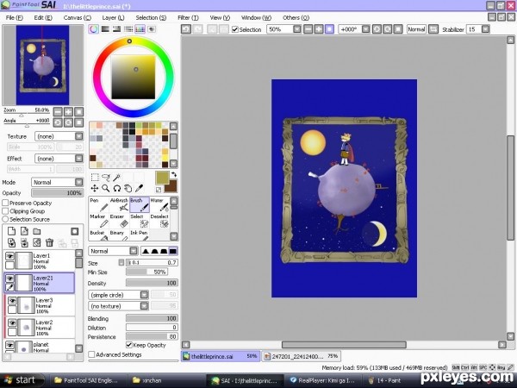The height and width of the screenshot is (388, 517).
Task: Activate the zoom magnifier tool
Action: tap(105, 188)
